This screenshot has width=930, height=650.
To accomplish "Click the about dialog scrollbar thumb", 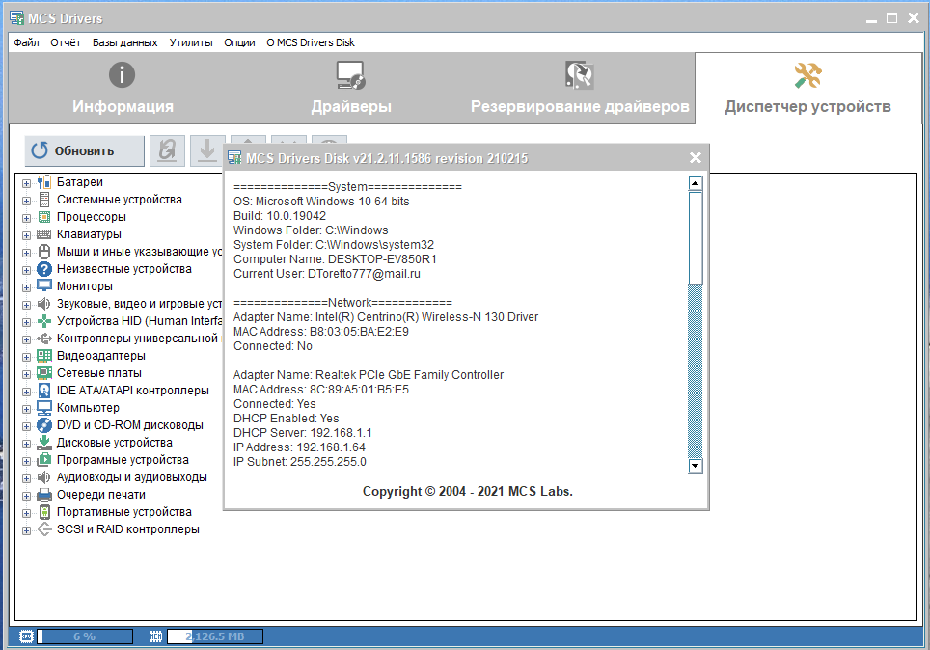I will 696,238.
